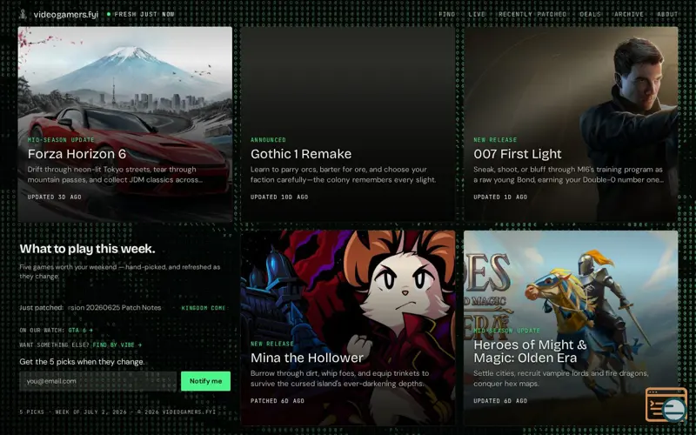Click the videogamers.fyi logo icon
The width and height of the screenshot is (696, 435).
[23, 14]
